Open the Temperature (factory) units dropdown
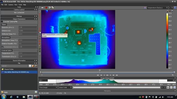Screen dimensions: 177x99 (157, 8)
